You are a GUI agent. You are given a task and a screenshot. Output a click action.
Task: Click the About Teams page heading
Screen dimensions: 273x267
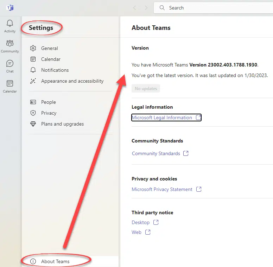point(151,28)
